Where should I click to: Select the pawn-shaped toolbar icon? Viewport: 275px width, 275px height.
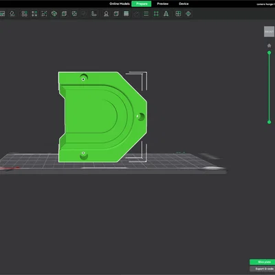[106, 14]
